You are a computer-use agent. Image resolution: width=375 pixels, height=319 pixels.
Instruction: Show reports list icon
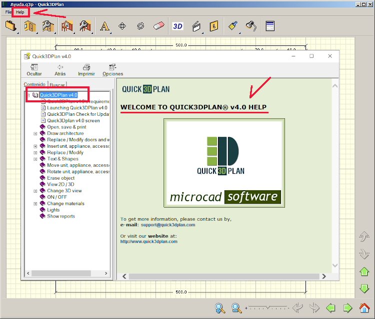coord(270,26)
